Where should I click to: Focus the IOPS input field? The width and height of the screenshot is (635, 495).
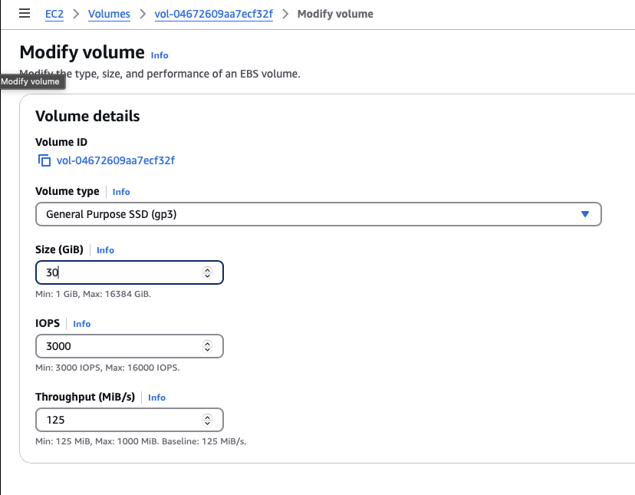[x=119, y=346]
